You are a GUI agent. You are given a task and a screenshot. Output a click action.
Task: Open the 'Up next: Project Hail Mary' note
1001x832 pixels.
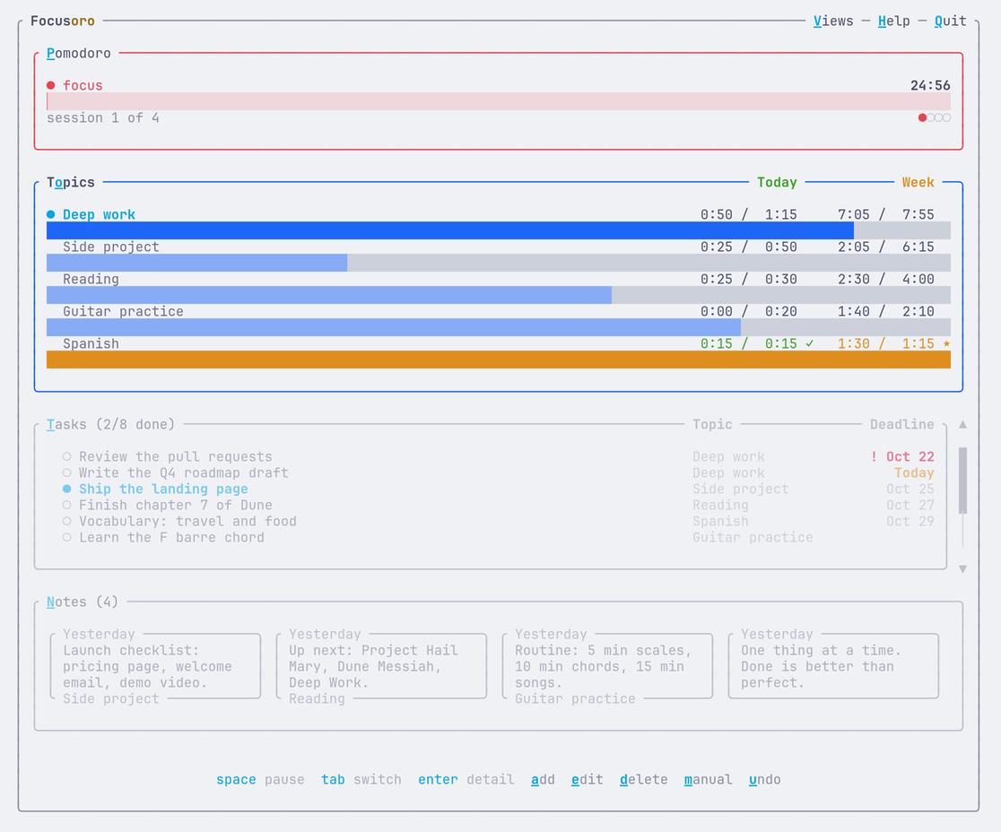[382, 666]
